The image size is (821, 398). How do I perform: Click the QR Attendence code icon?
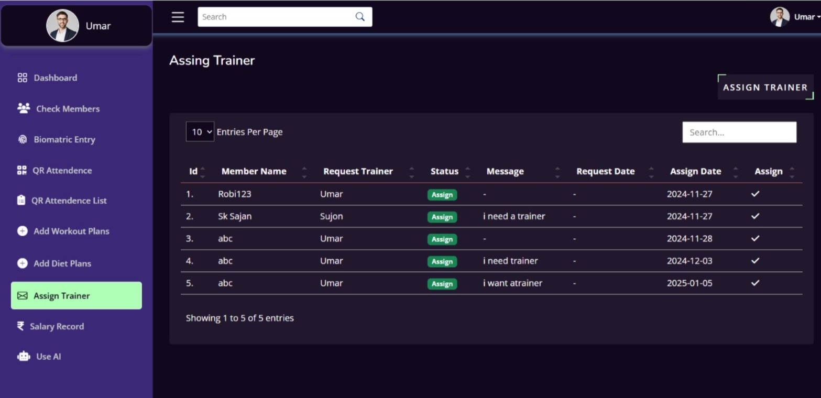click(x=21, y=170)
